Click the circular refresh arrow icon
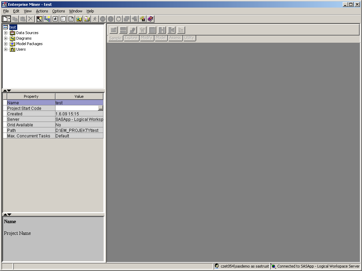Image resolution: width=362 pixels, height=271 pixels. 119,19
